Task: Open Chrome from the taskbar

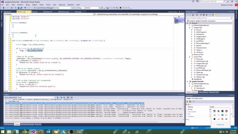Action: pos(25,132)
